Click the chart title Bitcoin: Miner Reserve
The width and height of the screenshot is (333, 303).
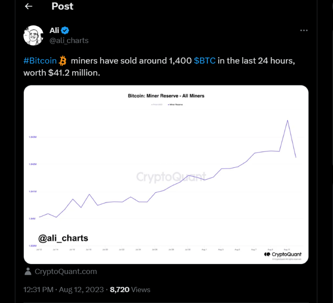click(166, 96)
